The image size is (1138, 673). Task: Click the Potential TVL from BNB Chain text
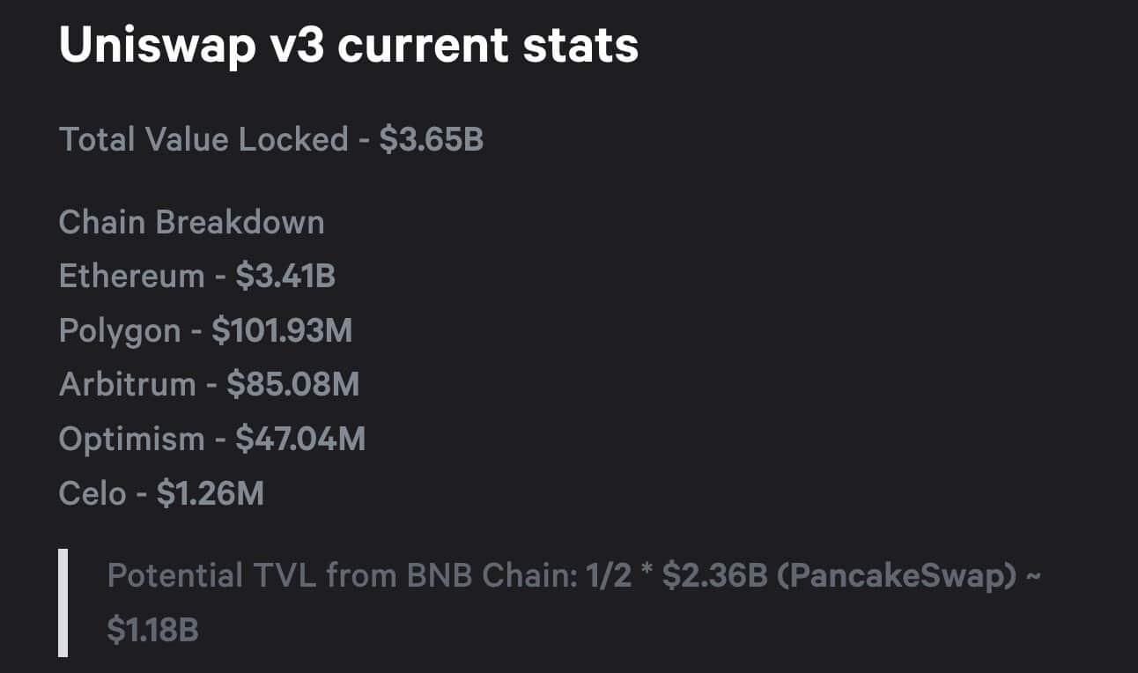[342, 576]
